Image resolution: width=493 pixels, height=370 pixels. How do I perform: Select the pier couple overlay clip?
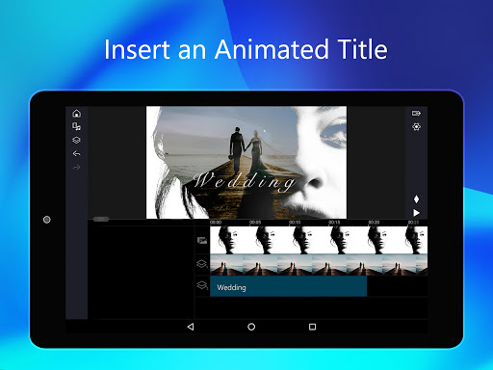(319, 265)
